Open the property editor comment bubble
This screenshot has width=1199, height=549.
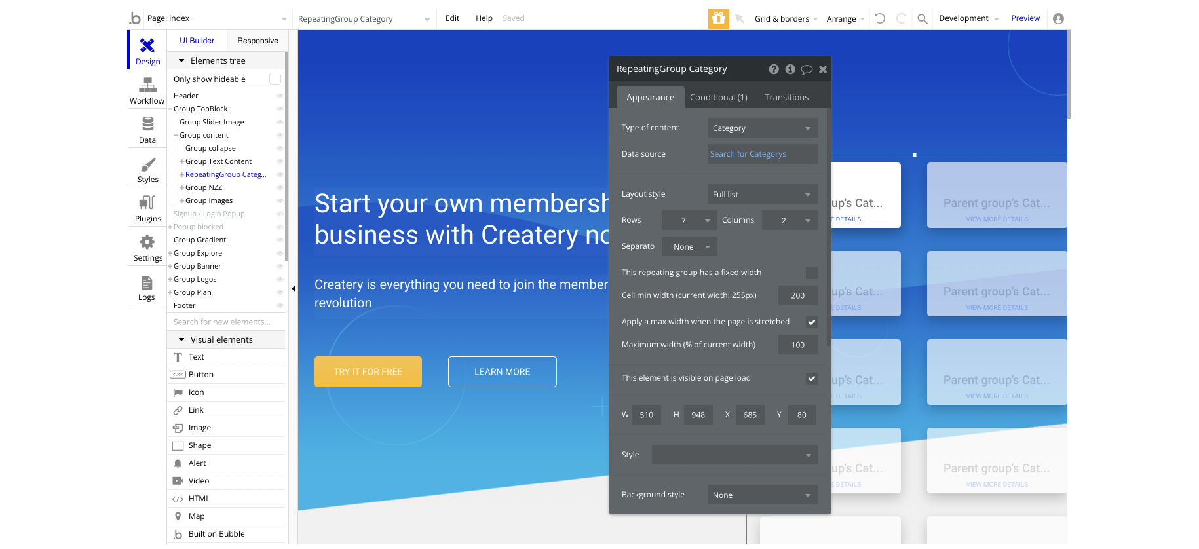point(807,69)
